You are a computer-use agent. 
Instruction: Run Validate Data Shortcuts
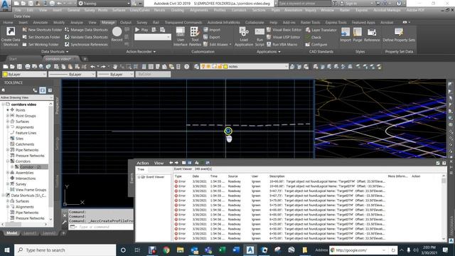coord(86,37)
